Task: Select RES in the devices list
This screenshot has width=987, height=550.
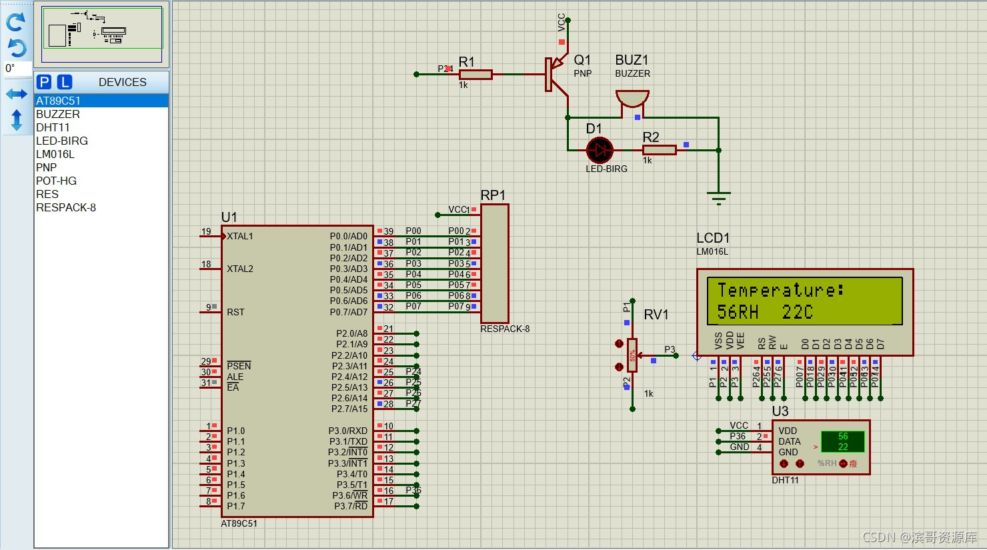Action: [101, 194]
